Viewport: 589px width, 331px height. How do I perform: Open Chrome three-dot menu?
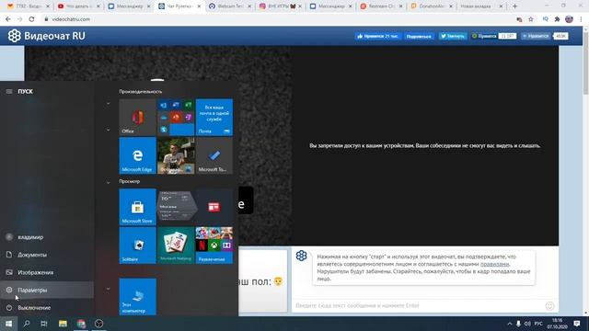pos(582,19)
